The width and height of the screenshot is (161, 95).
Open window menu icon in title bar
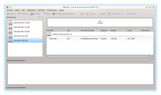pos(8,7)
